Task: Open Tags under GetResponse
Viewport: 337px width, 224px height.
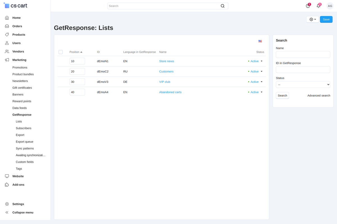Action: pyautogui.click(x=19, y=169)
